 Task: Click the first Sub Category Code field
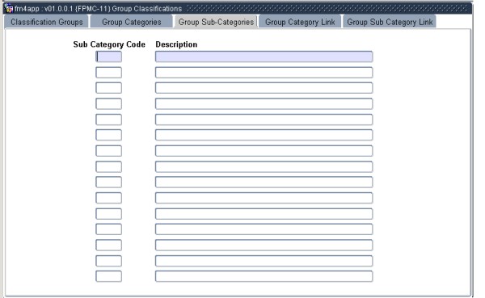[x=108, y=57]
